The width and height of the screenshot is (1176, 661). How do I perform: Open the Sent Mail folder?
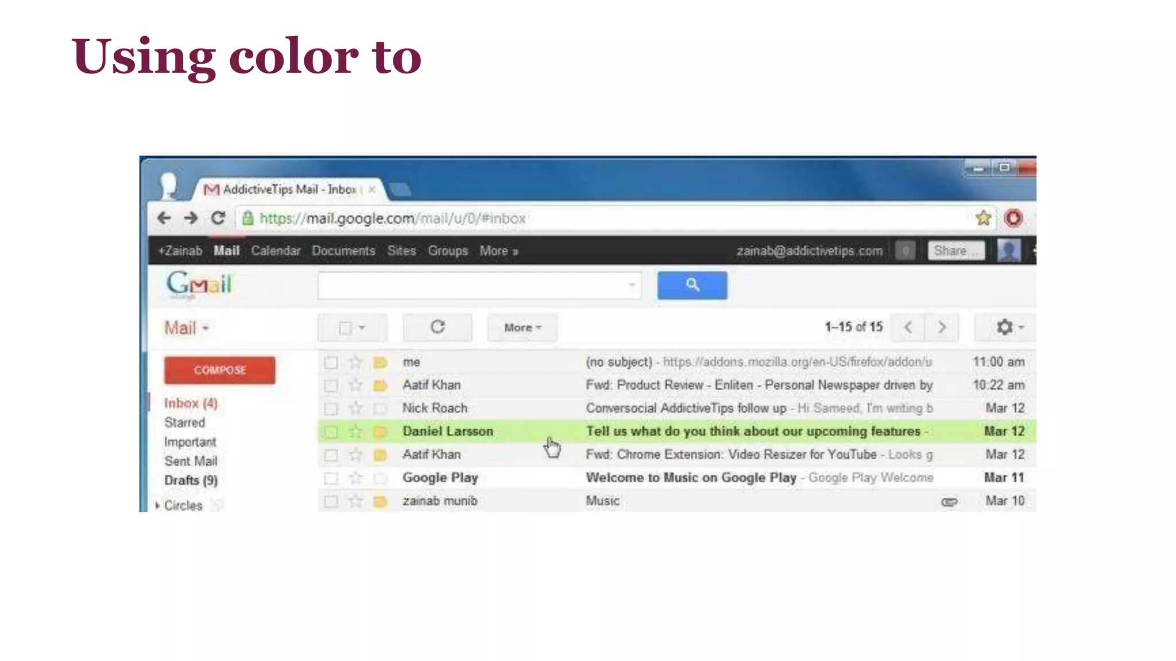coord(191,461)
